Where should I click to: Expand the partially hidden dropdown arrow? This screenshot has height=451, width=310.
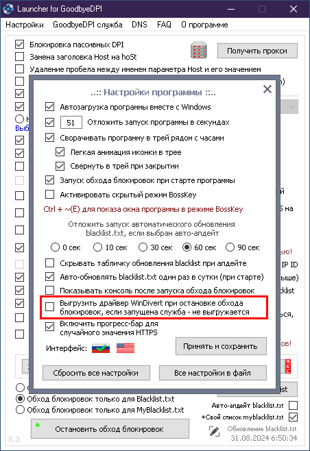tap(292, 107)
